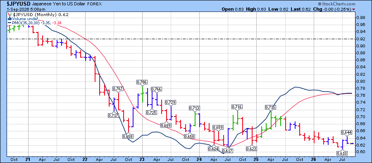
Task: Click the 0.617 price label
Action: coord(227,151)
